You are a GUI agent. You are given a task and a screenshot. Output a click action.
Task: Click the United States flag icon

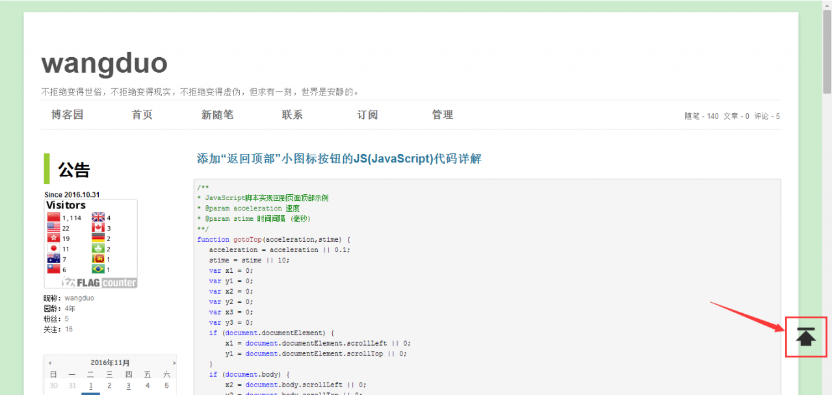[x=53, y=228]
